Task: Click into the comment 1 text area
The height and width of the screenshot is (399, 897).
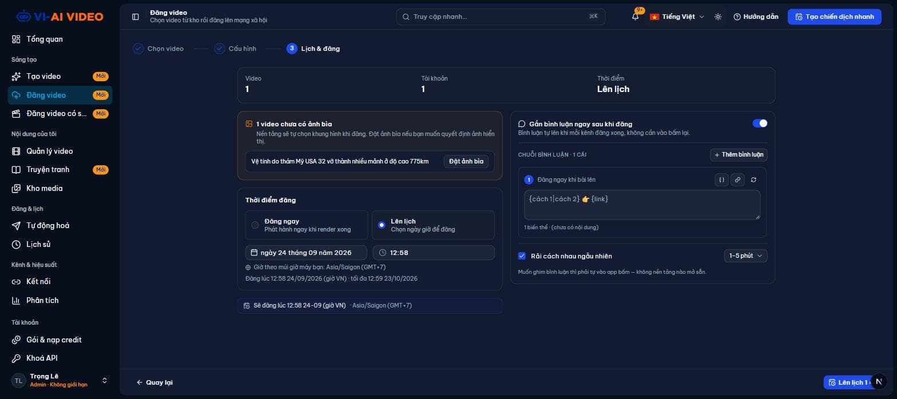Action: (642, 205)
